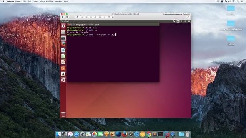The height and width of the screenshot is (138, 246).
Task: Click the 'id_rsa.pub' filename in terminal output
Action: pyautogui.click(x=82, y=32)
